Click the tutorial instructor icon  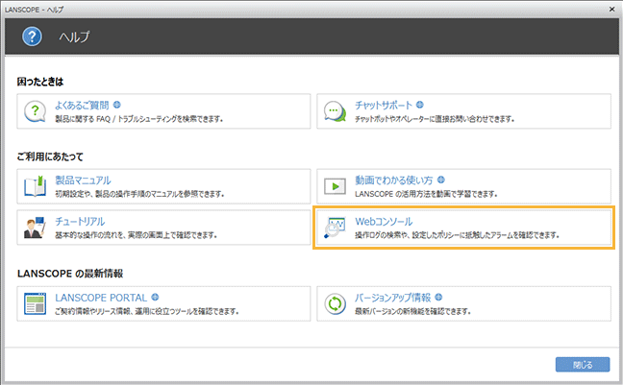(x=36, y=228)
